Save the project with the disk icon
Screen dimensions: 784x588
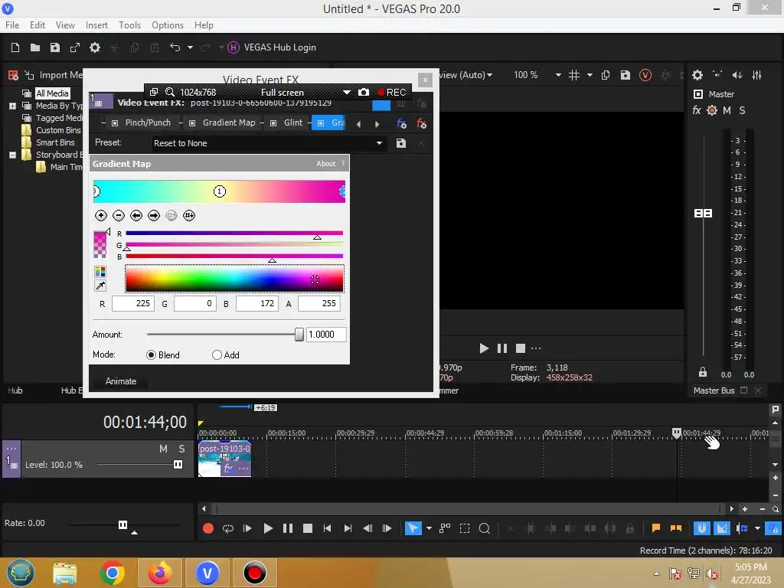click(55, 47)
